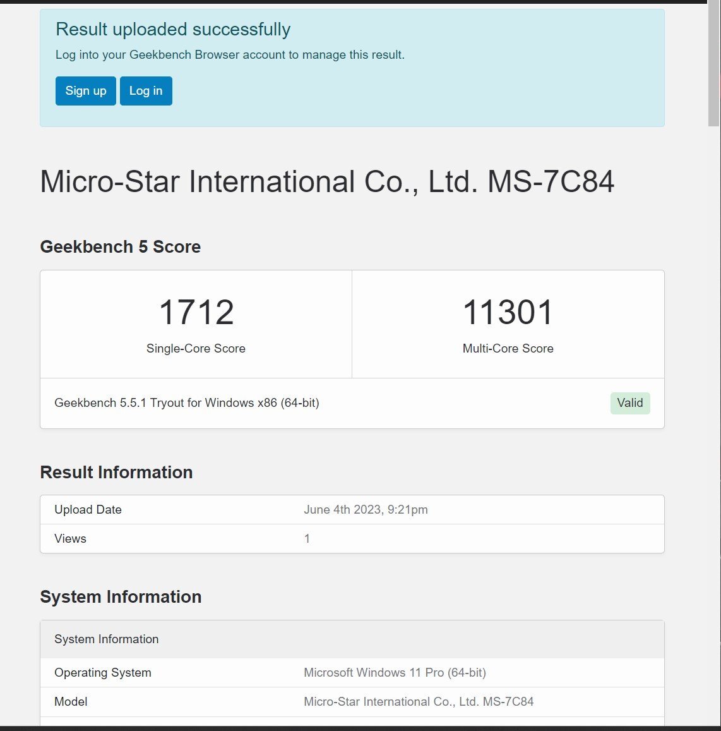Select the Model value MS-7C84 text

(419, 702)
